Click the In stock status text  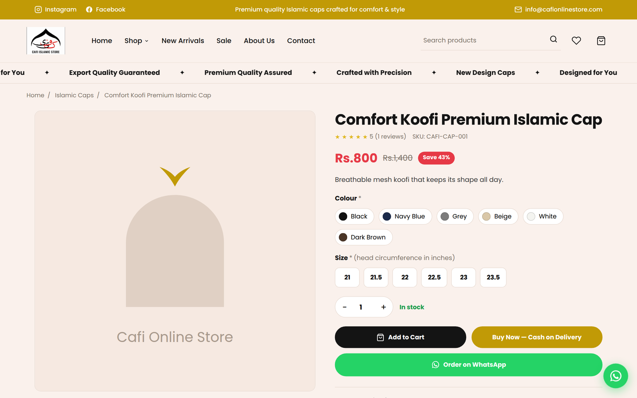[x=412, y=307]
